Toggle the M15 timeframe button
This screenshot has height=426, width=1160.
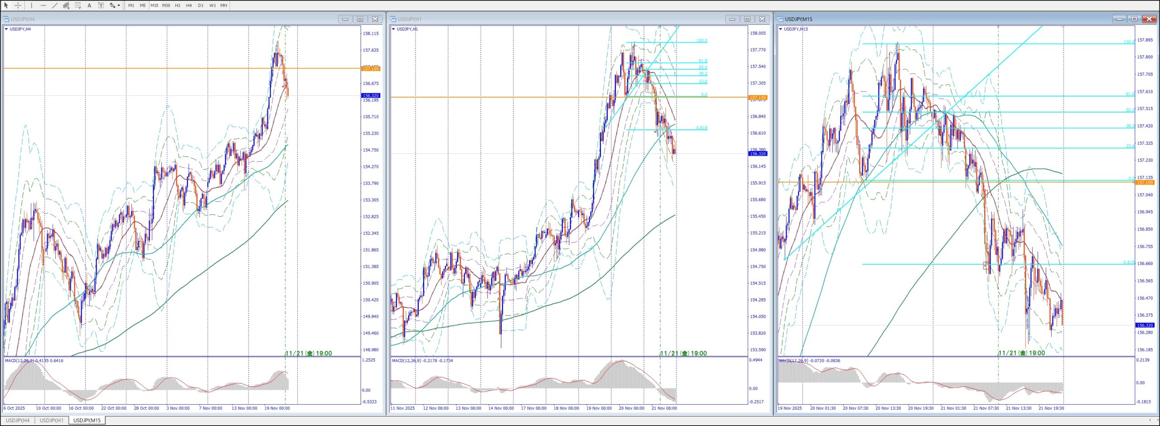pos(154,5)
